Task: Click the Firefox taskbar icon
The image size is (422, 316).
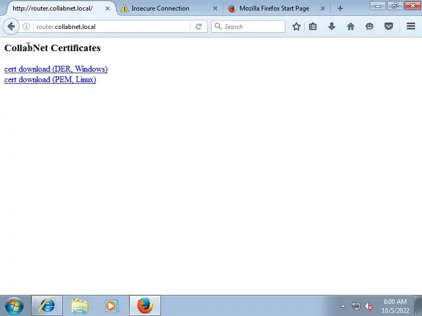Action: coord(145,305)
